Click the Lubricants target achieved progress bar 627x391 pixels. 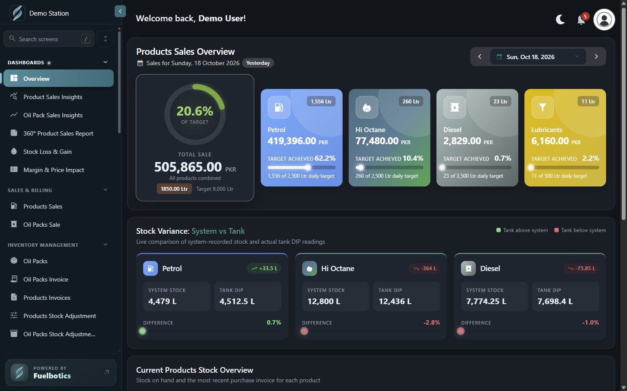565,167
